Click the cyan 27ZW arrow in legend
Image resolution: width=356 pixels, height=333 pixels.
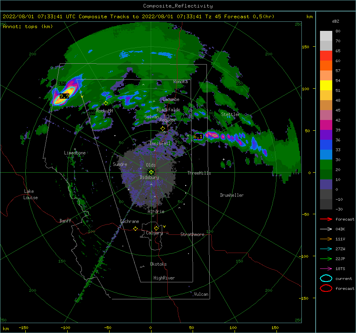pyautogui.click(x=326, y=249)
